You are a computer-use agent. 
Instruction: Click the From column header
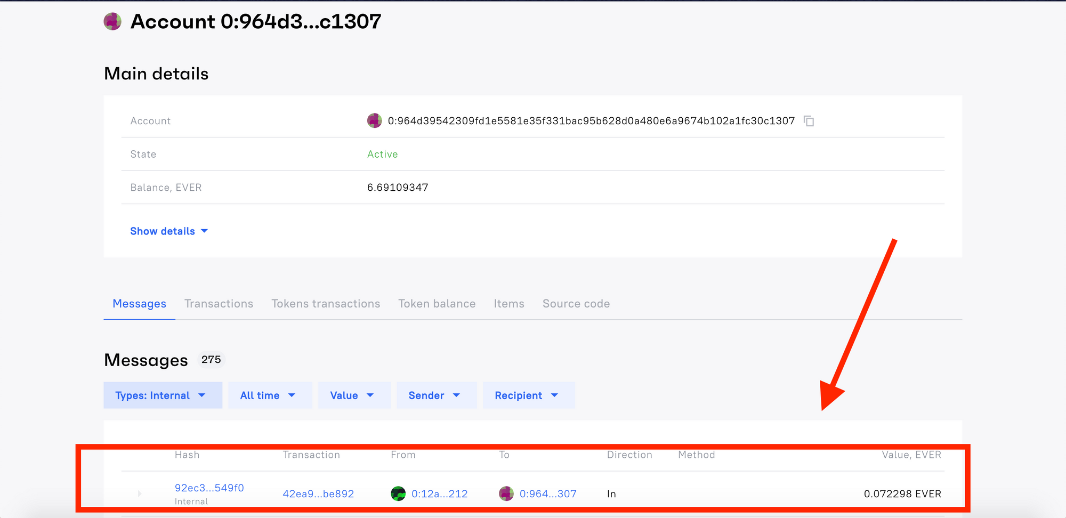[403, 455]
